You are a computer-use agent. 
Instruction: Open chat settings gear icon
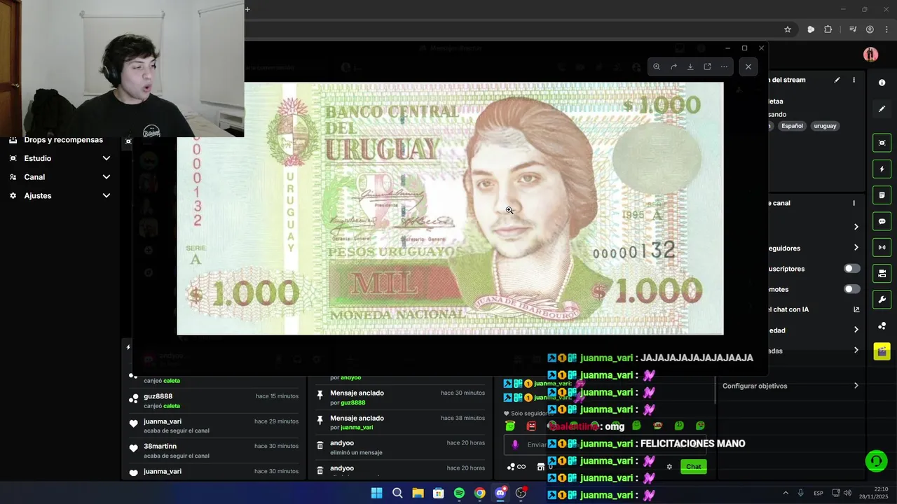click(x=669, y=467)
